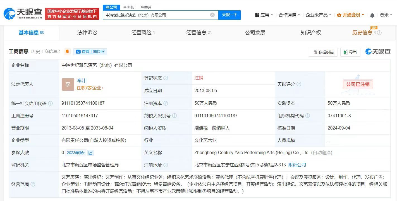Open the tooltip icon beside 登记状态
This screenshot has height=201, width=397.
[166, 78]
